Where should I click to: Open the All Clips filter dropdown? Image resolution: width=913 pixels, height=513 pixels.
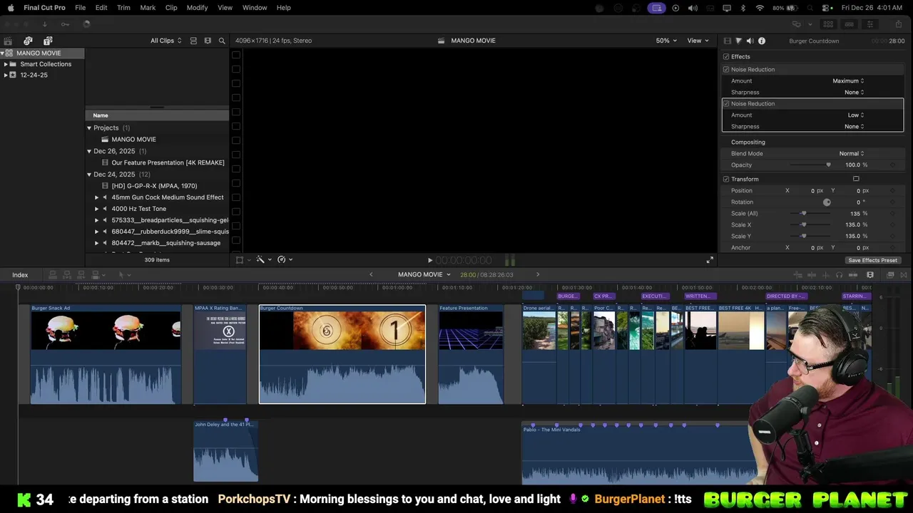(165, 41)
